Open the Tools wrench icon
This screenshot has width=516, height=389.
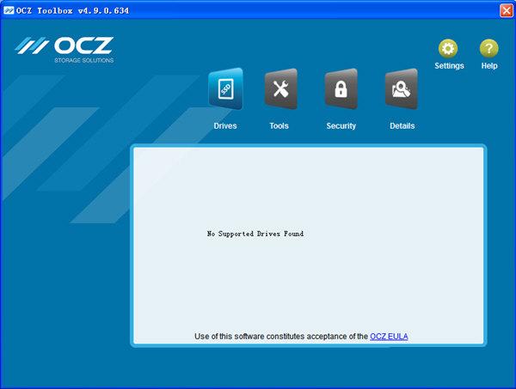pyautogui.click(x=281, y=88)
